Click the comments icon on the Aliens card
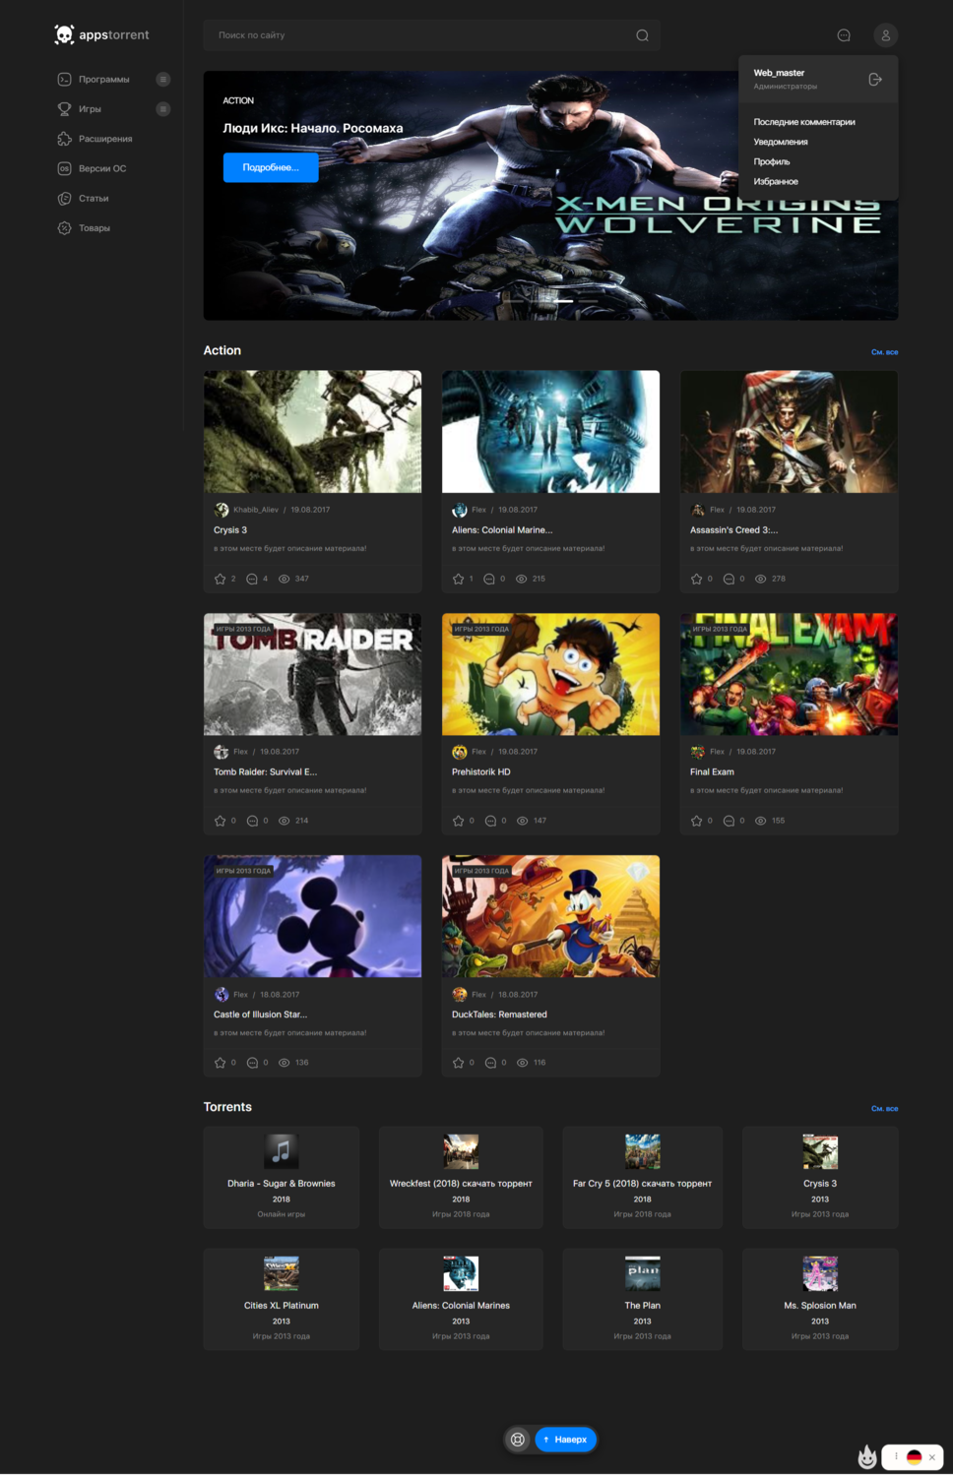This screenshot has height=1476, width=953. click(489, 579)
